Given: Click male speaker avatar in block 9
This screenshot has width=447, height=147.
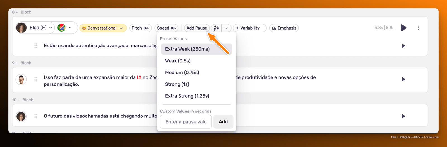Looking at the screenshot, I should [x=21, y=79].
